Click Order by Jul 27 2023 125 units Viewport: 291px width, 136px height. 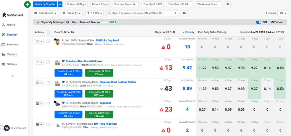[x=99, y=114]
